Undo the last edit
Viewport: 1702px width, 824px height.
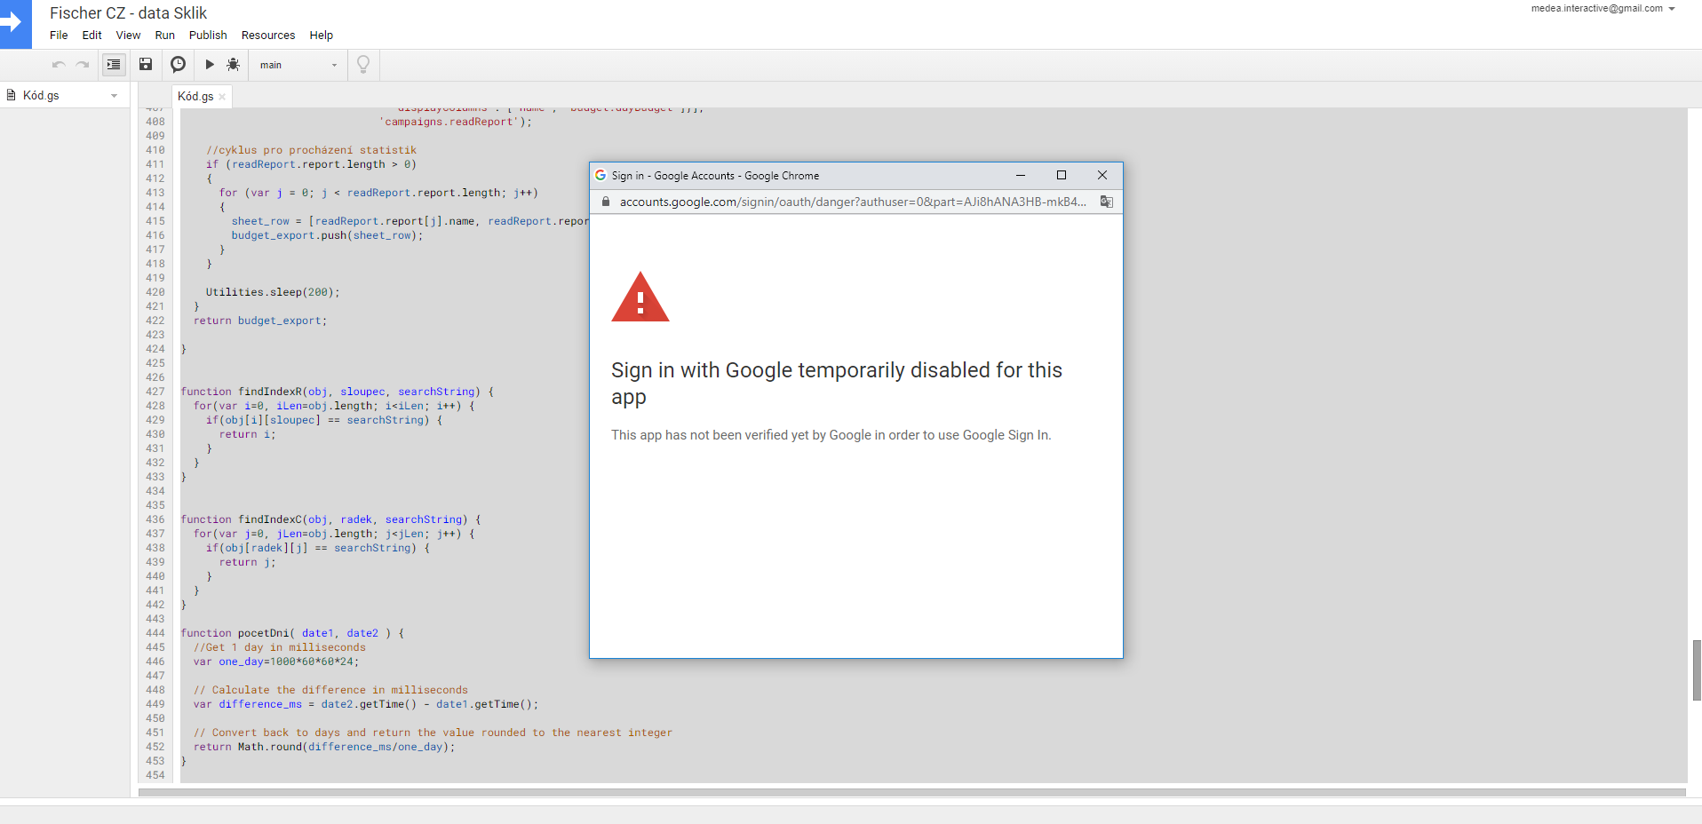pyautogui.click(x=59, y=65)
